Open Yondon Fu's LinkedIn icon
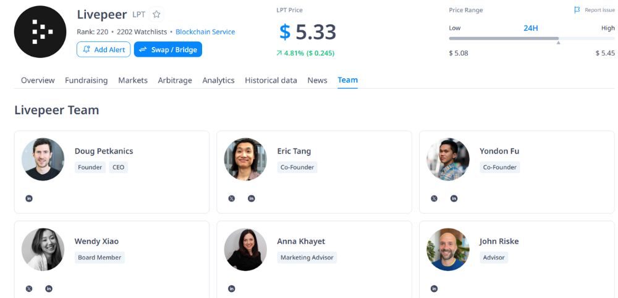The width and height of the screenshot is (618, 298). [x=454, y=199]
